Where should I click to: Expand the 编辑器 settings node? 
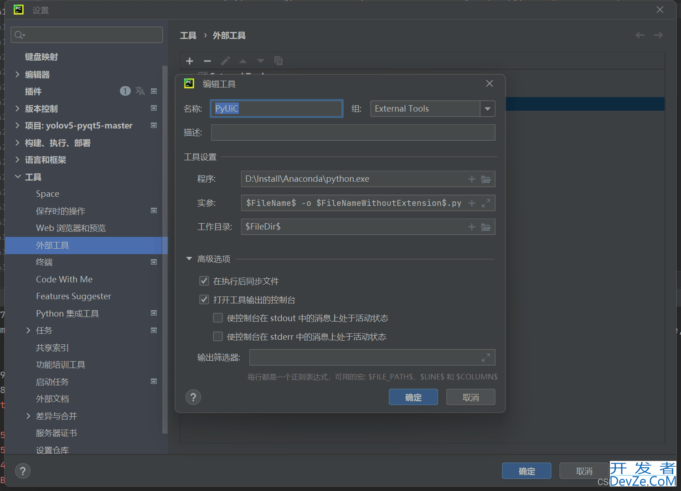tap(17, 74)
